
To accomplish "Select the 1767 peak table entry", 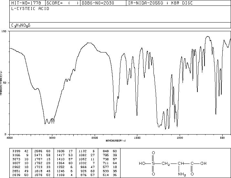I will tap(42, 159).
